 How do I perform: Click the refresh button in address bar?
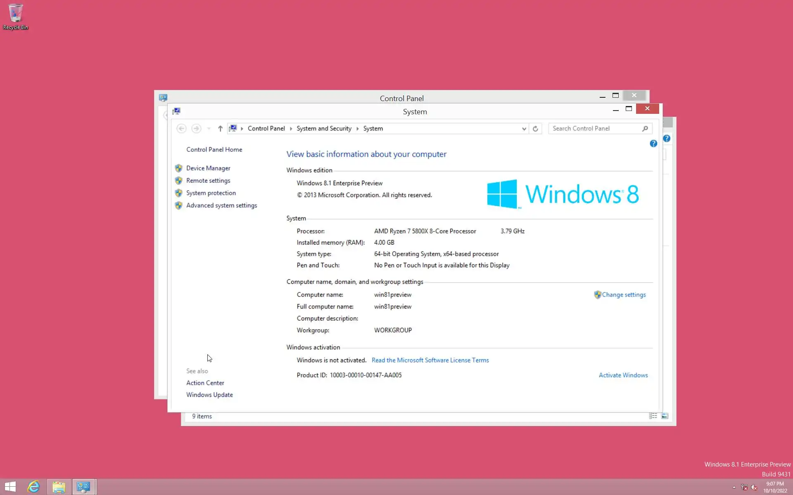(x=535, y=129)
